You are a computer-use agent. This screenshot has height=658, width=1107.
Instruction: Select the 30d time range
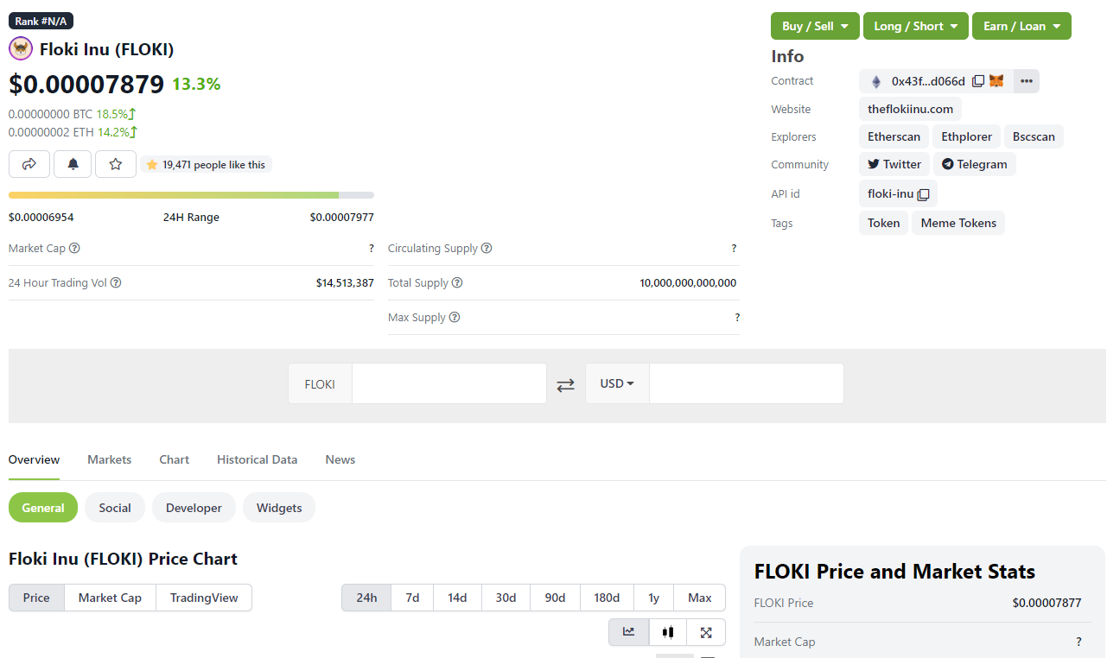tap(506, 598)
